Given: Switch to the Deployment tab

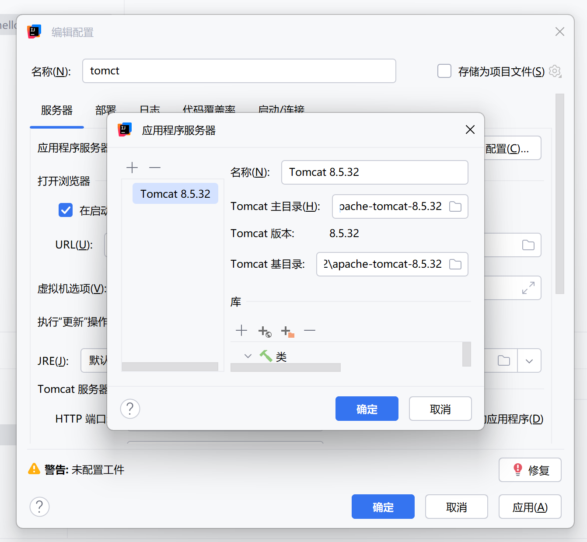Looking at the screenshot, I should (x=106, y=109).
